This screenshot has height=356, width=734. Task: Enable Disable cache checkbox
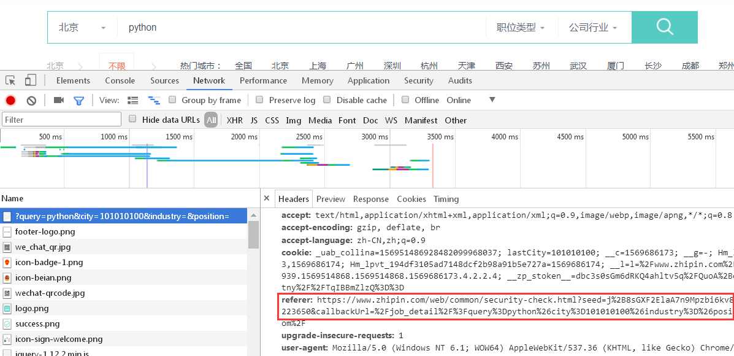327,100
